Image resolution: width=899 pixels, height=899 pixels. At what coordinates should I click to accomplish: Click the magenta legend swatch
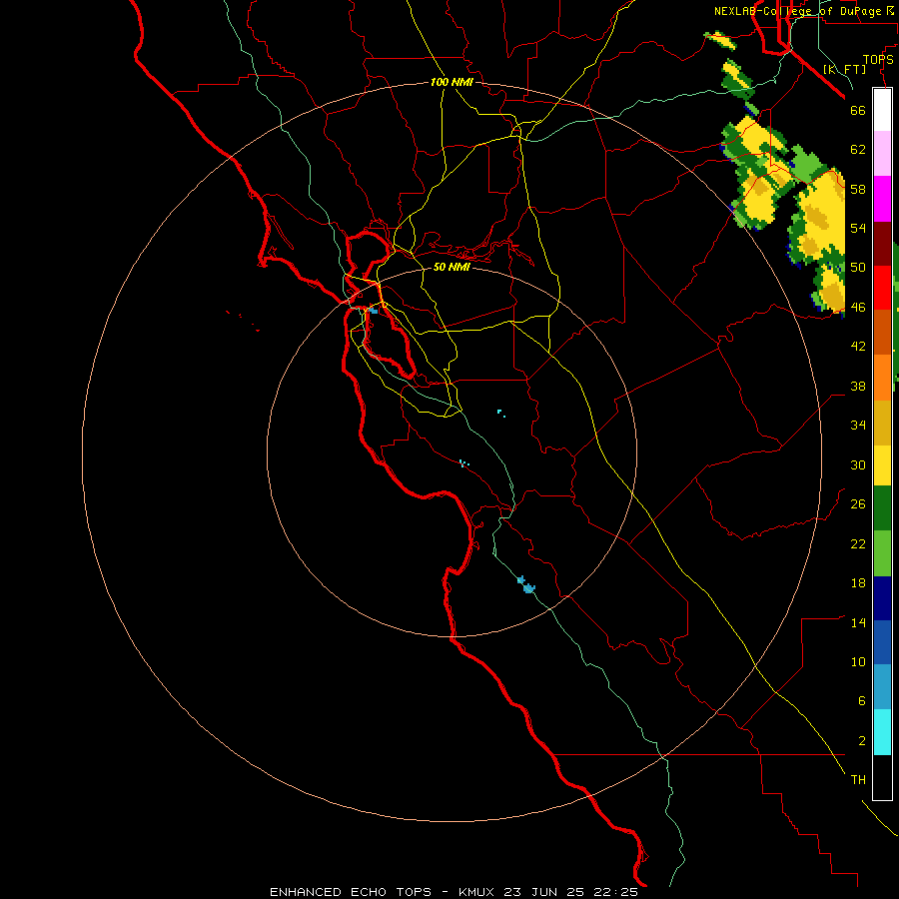tap(882, 199)
